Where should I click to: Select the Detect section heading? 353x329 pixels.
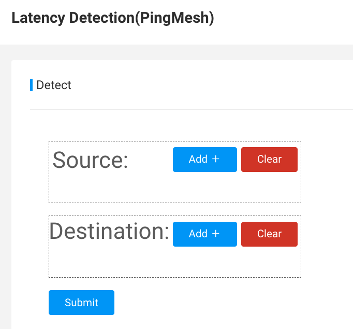54,85
